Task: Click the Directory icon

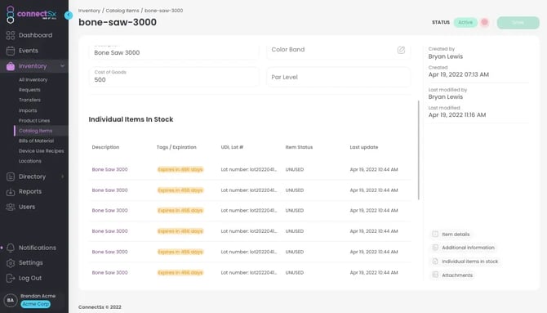Action: pos(11,177)
